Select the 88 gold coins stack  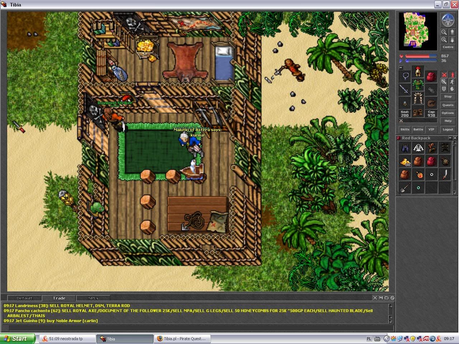click(x=405, y=161)
